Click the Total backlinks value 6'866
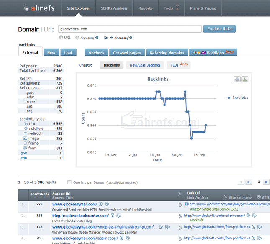 click(58, 71)
